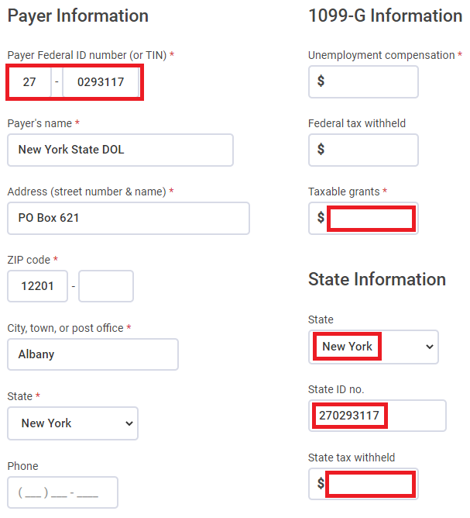Image resolution: width=470 pixels, height=518 pixels.
Task: Expand the State dropdown under State Information
Action: (x=373, y=347)
